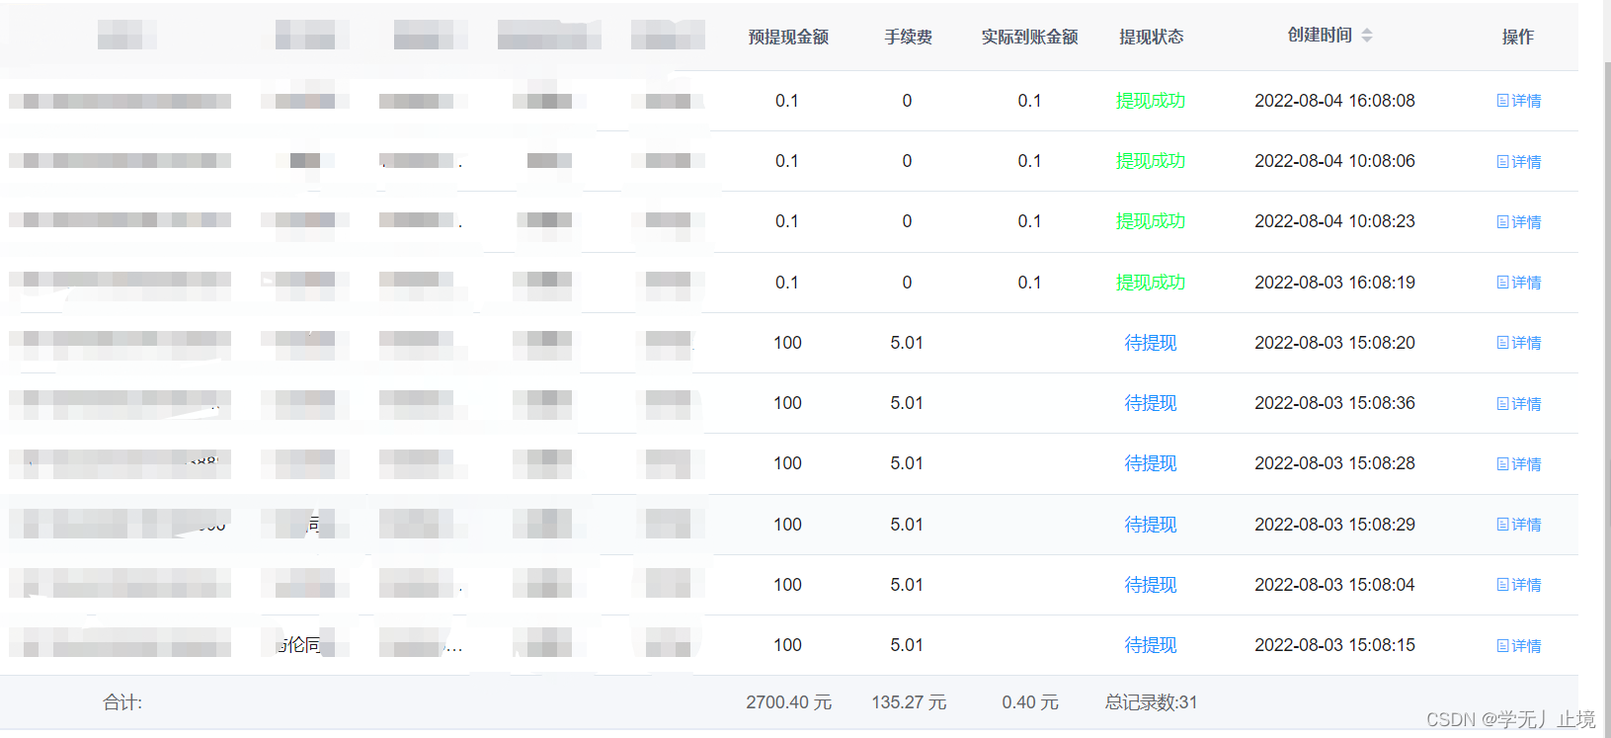Select 待提现 status in 15:08:20 row
The width and height of the screenshot is (1611, 738).
pos(1151,343)
